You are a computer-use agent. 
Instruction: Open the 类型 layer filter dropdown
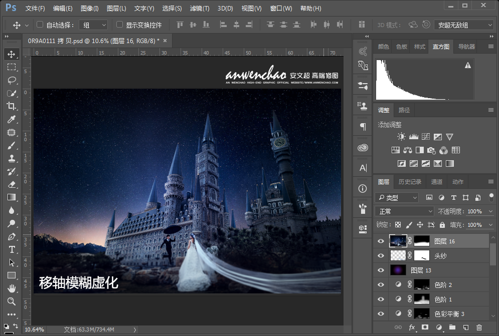click(397, 198)
